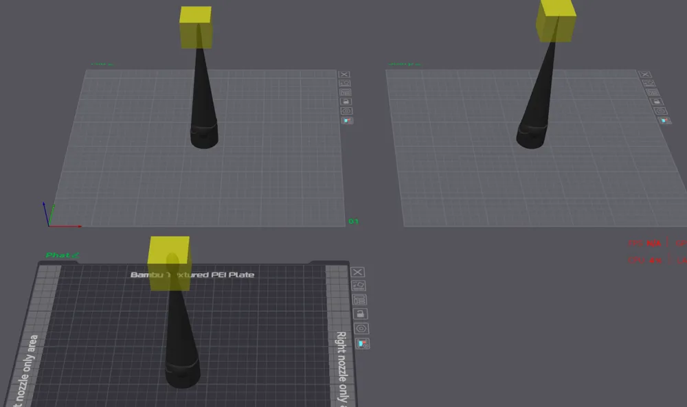Image resolution: width=687 pixels, height=407 pixels.
Task: Toggle the lock on the right-hand plate
Action: 656,102
